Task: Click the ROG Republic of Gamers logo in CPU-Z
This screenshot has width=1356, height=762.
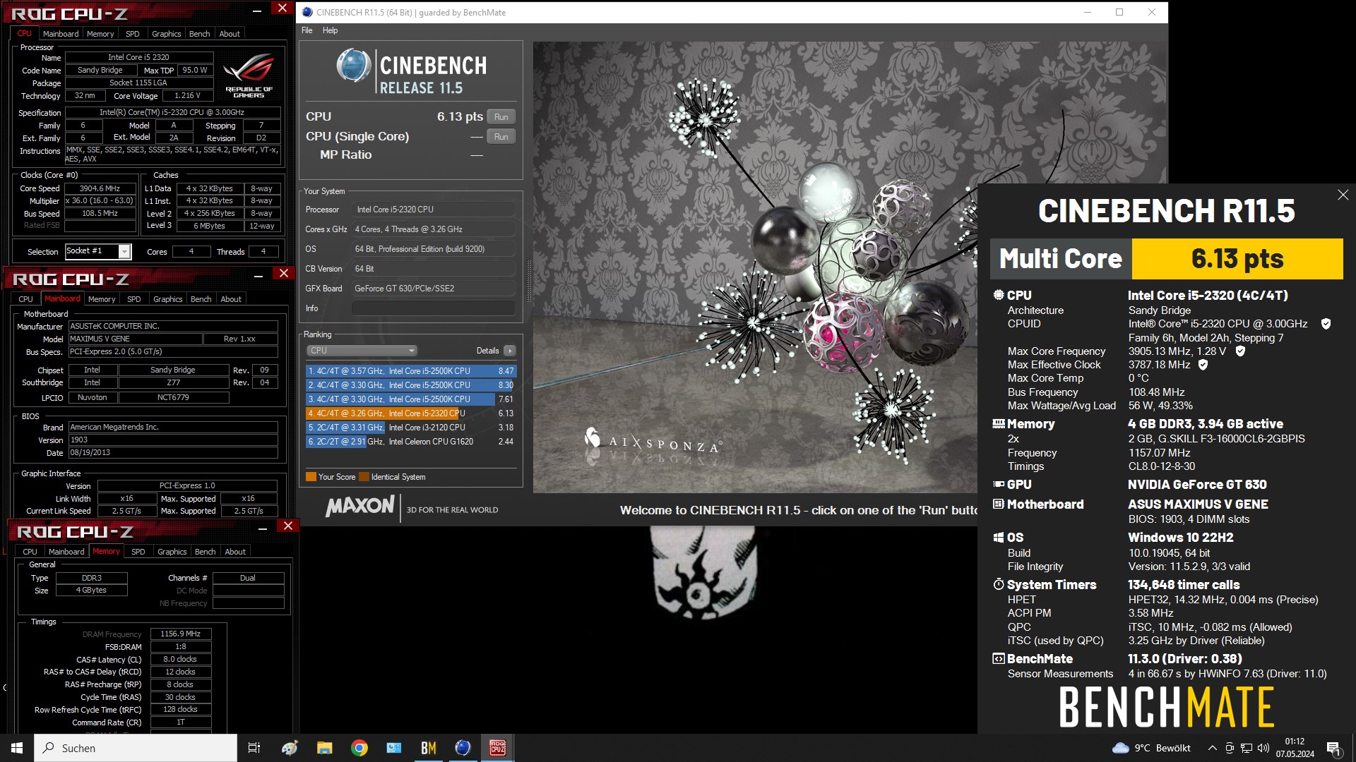Action: 249,76
